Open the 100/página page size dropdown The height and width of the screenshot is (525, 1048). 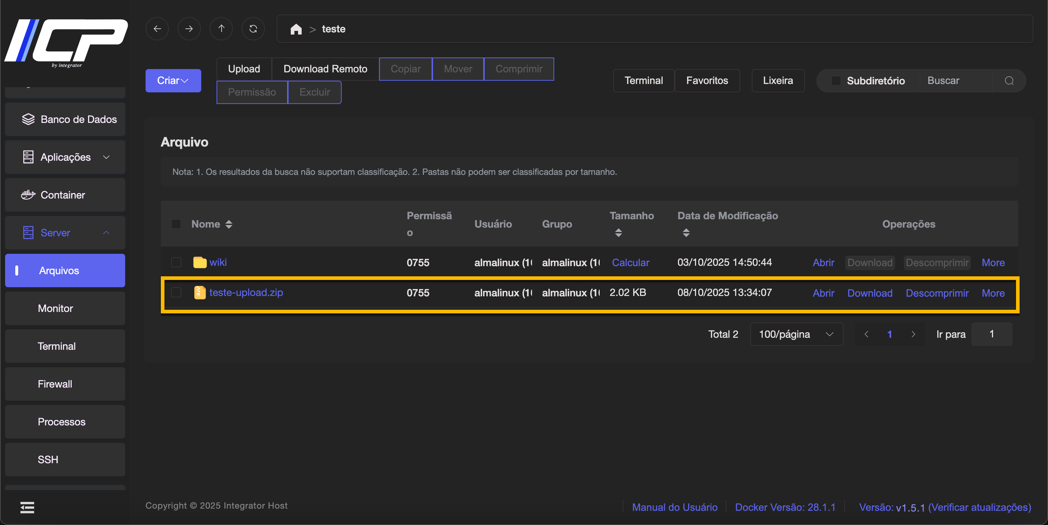coord(796,334)
